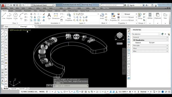Select the Arc tool

click(x=21, y=16)
